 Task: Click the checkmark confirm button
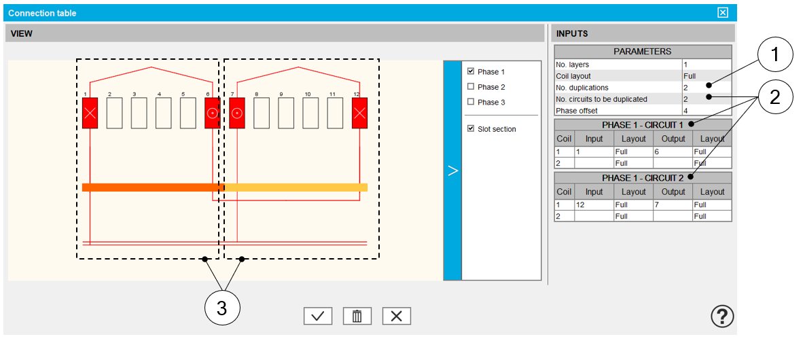tap(317, 316)
